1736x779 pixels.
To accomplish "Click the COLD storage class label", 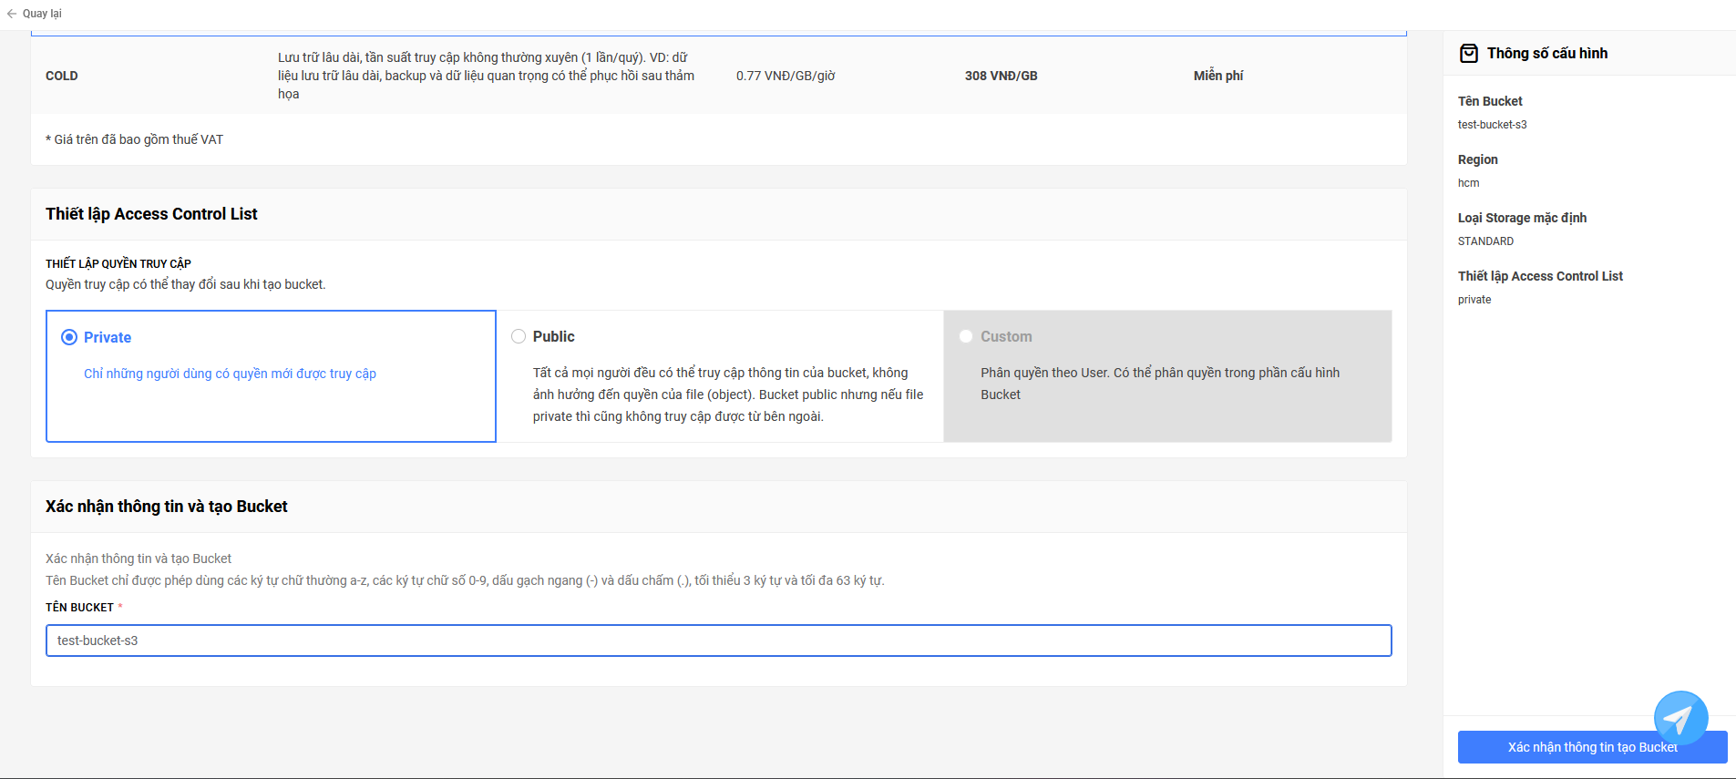I will pos(62,76).
